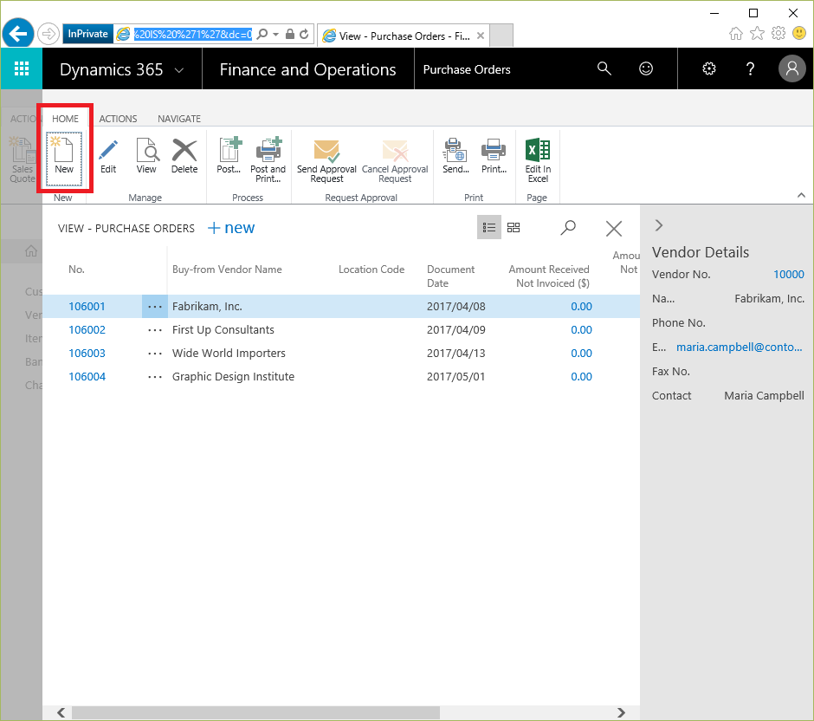Open the user account avatar
The width and height of the screenshot is (814, 721).
(792, 68)
